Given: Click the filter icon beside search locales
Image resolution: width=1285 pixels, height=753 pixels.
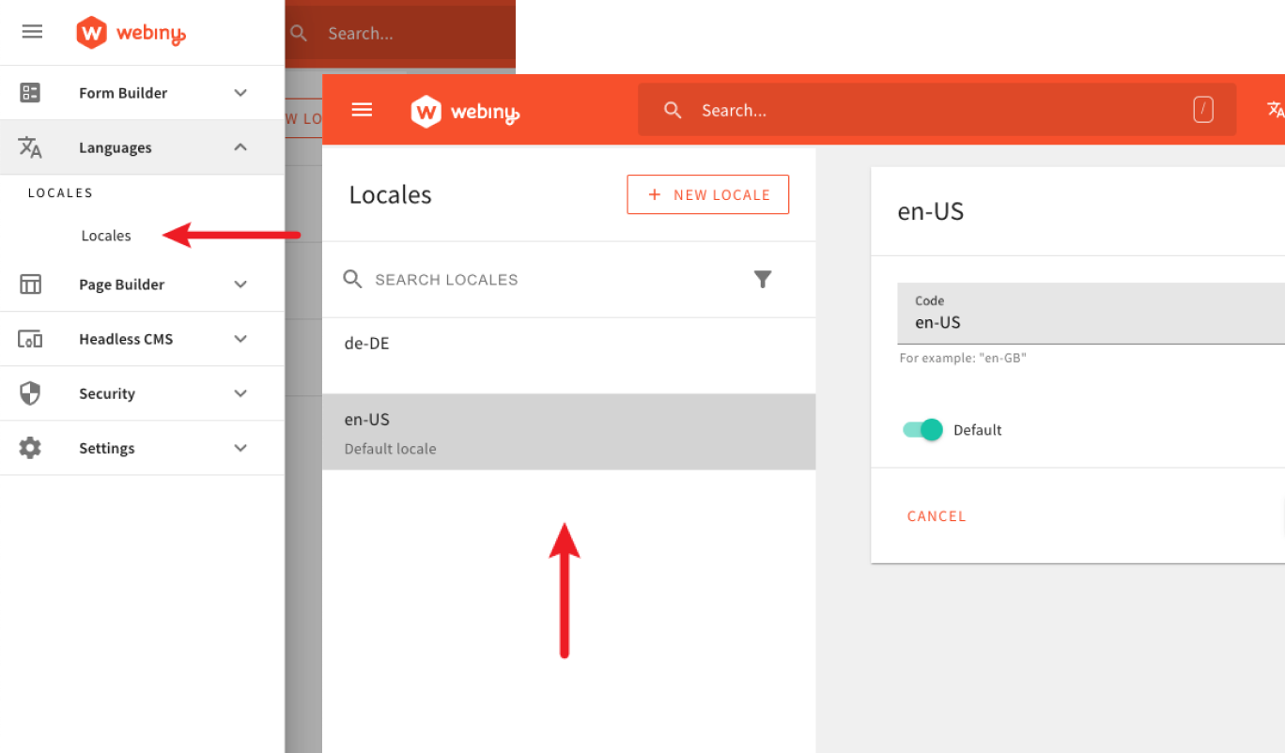Looking at the screenshot, I should tap(763, 279).
